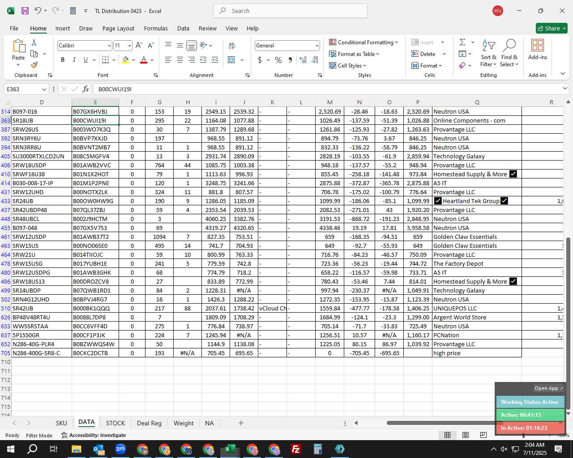The width and height of the screenshot is (573, 458).
Task: Increase decimal places
Action: [303, 59]
